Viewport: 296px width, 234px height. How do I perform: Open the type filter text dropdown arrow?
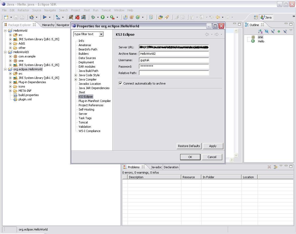click(101, 34)
